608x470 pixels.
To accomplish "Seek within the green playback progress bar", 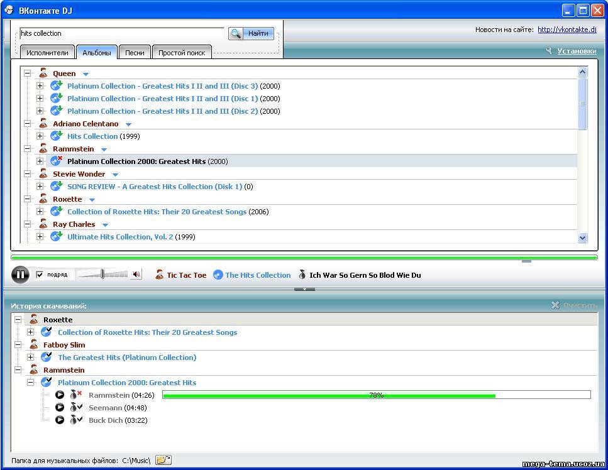I will click(304, 257).
